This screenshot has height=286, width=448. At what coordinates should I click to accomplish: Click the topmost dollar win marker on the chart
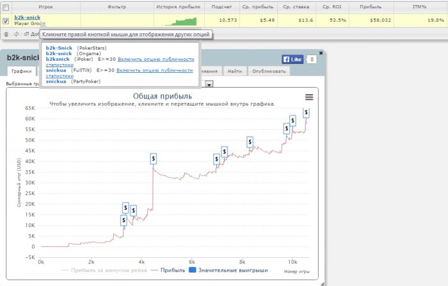306,112
